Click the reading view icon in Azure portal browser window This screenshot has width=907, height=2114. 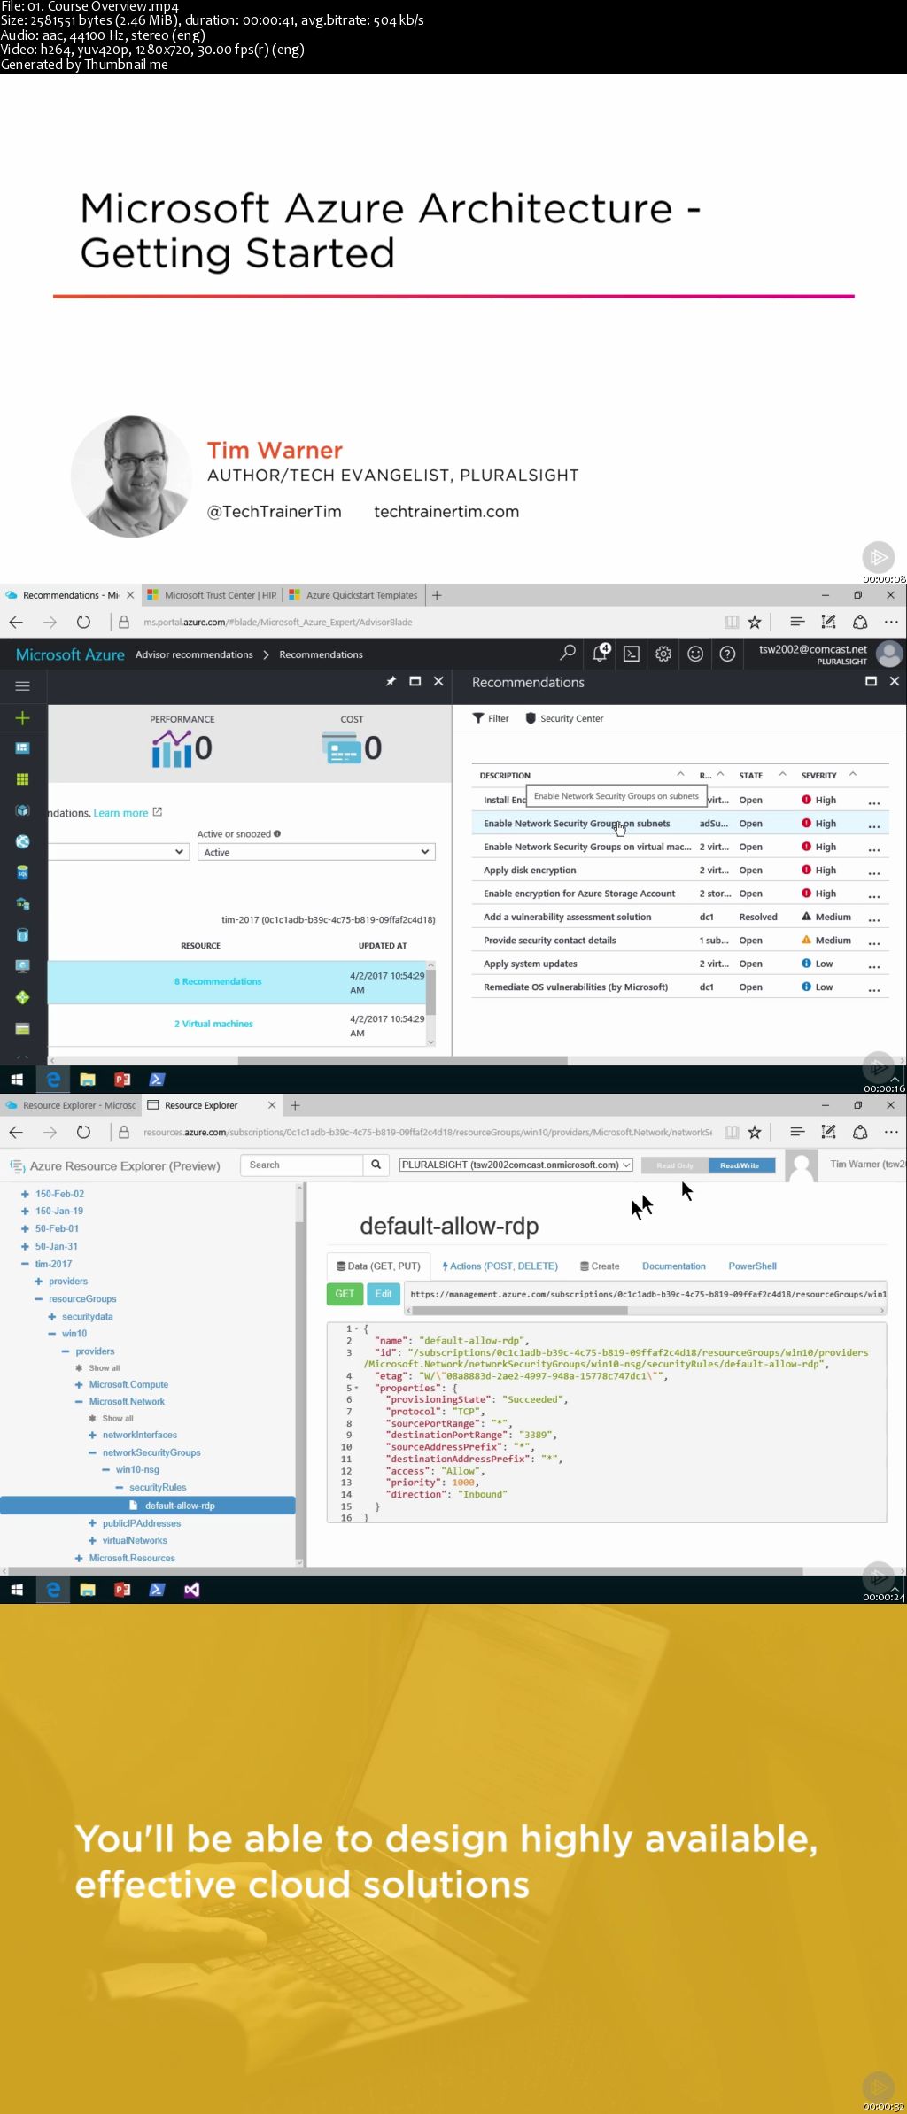[732, 622]
